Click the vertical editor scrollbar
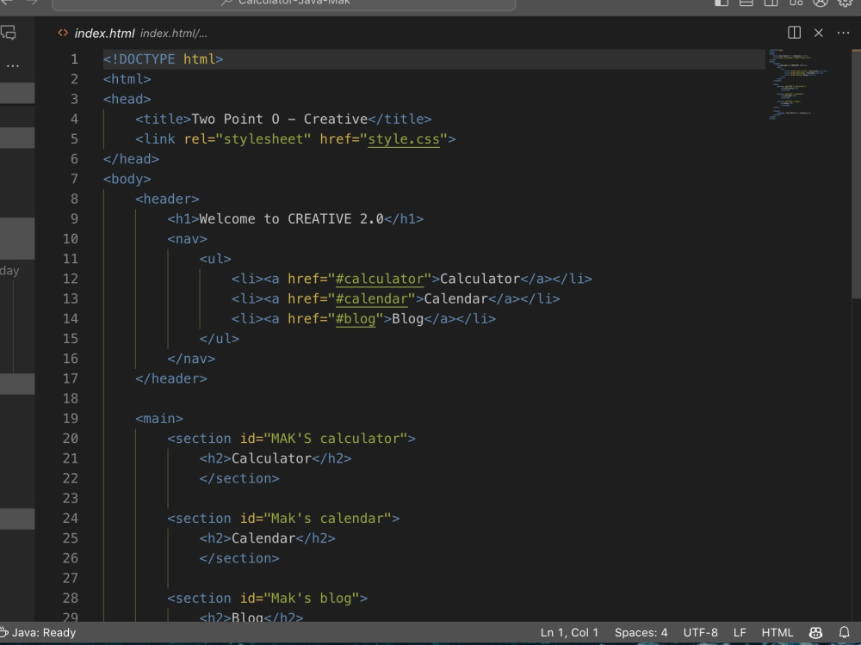 pyautogui.click(x=856, y=175)
